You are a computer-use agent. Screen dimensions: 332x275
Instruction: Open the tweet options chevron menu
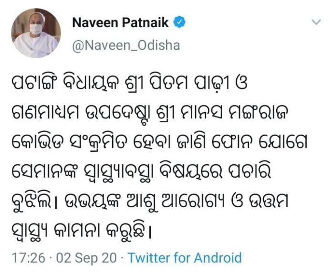(x=316, y=22)
